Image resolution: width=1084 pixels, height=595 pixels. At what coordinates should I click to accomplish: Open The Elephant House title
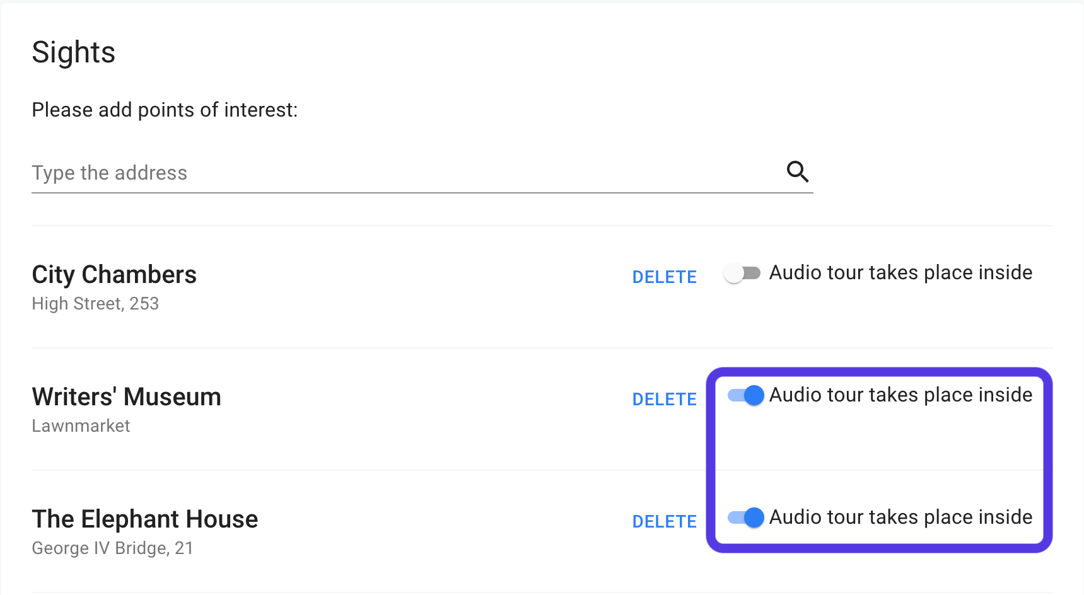[x=144, y=519]
